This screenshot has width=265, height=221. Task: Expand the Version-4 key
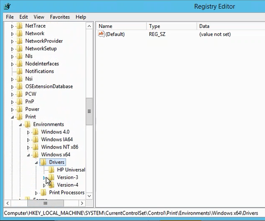pyautogui.click(x=44, y=185)
